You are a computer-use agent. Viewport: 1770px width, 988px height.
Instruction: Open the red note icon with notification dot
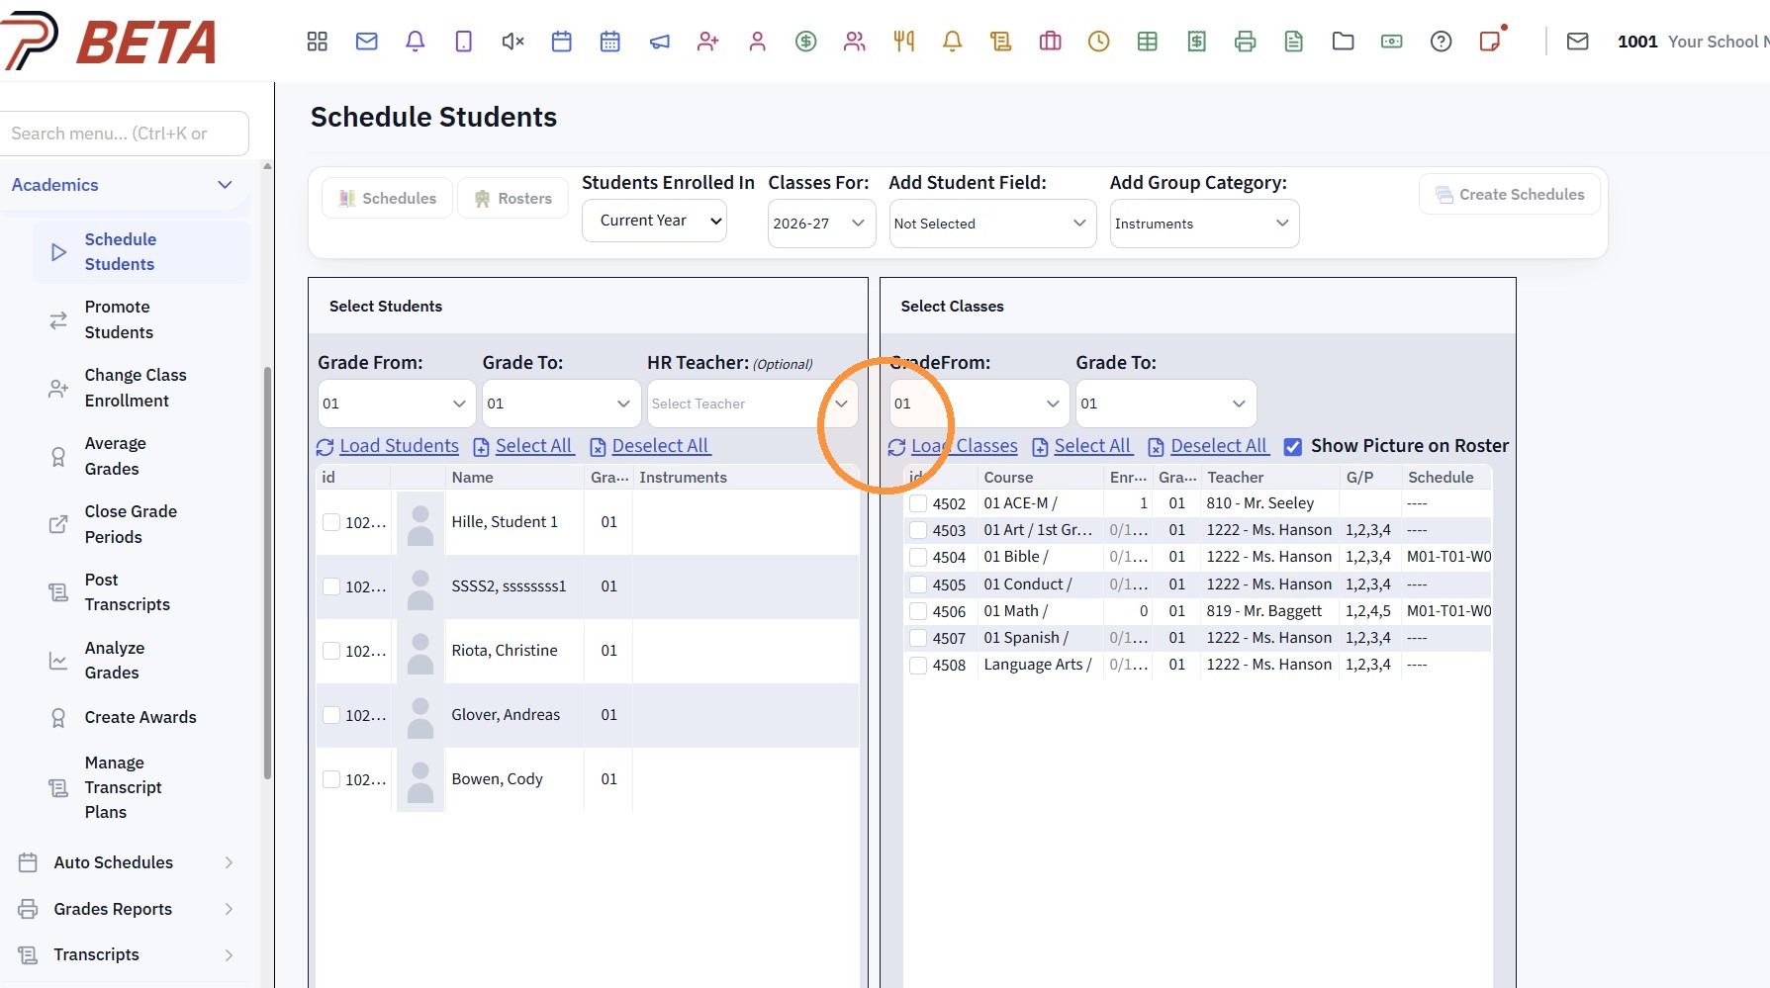click(x=1490, y=41)
